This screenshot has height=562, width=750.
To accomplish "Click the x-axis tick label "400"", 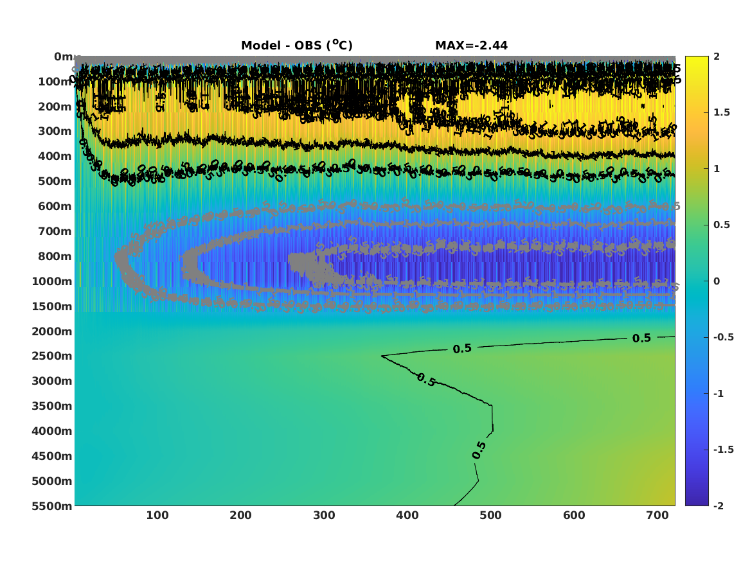I will (x=407, y=515).
